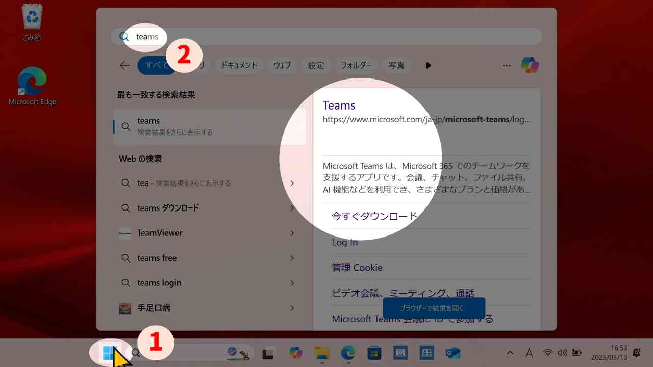Click the Copilot icon in the search window
Screen dimensions: 653x367
tap(530, 65)
